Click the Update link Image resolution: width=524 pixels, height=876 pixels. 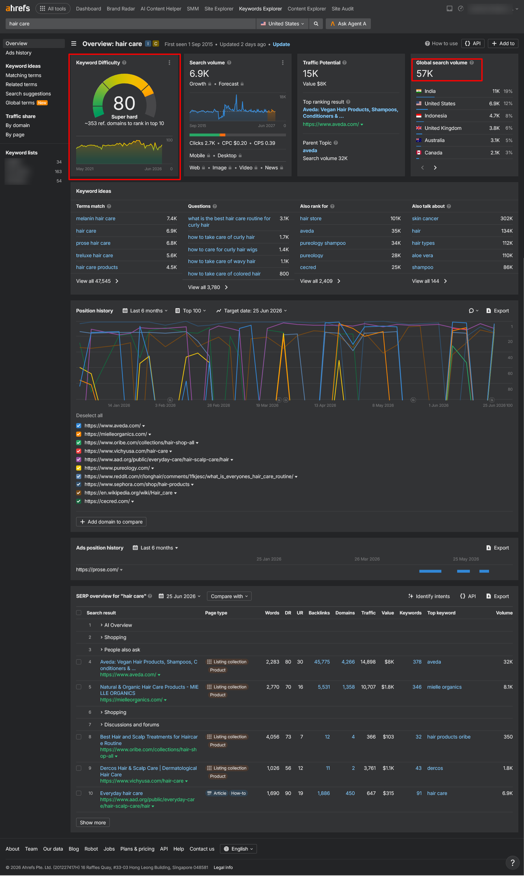(x=281, y=44)
